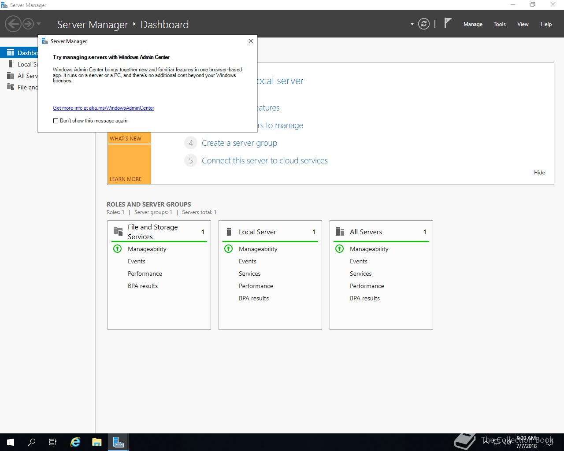Click step 5 number circle
The image size is (564, 451).
[191, 160]
